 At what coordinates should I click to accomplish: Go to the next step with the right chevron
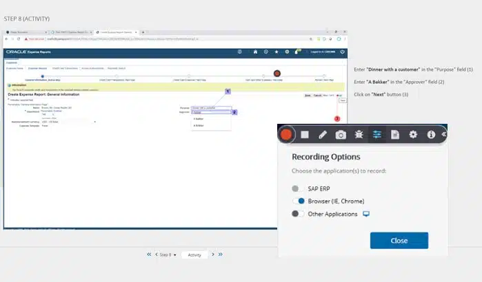tap(212, 254)
